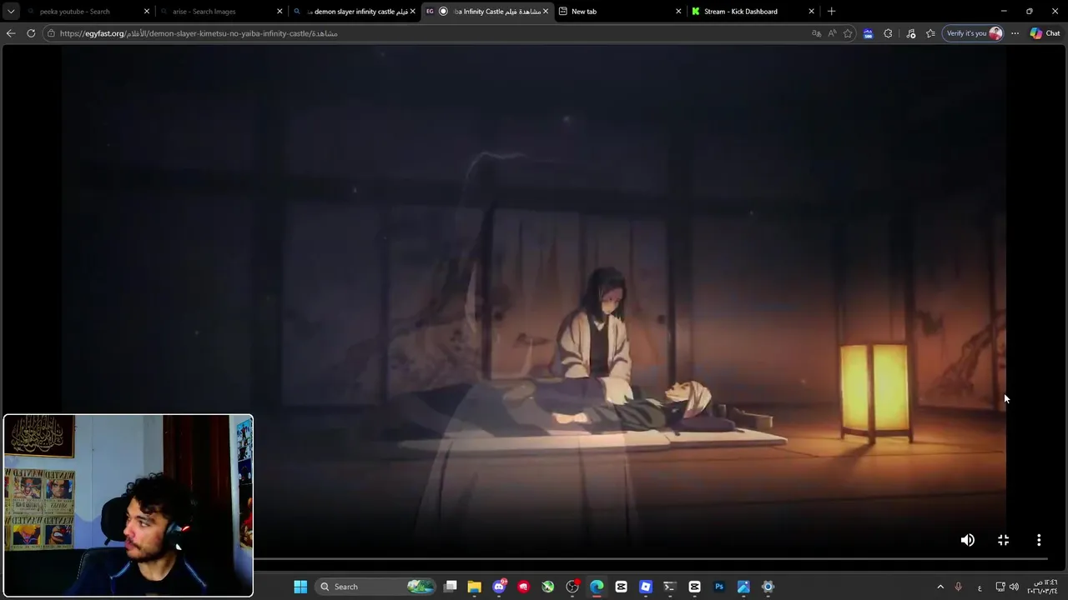This screenshot has width=1068, height=600.
Task: Expand the hidden system tray icons chevron
Action: pos(940,587)
